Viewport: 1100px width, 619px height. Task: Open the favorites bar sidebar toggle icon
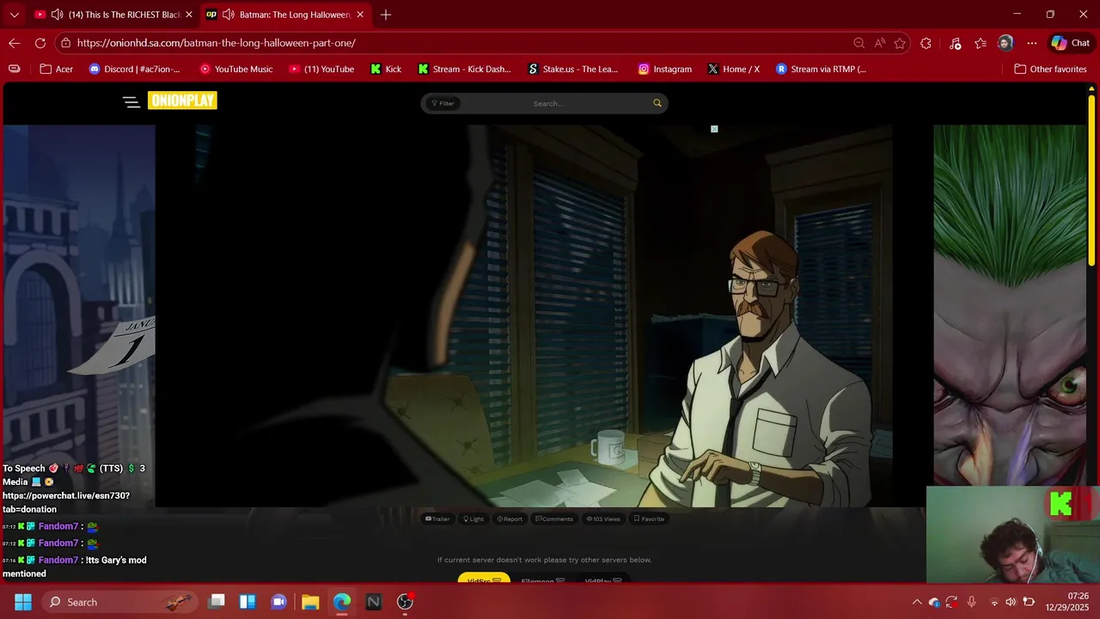[15, 69]
